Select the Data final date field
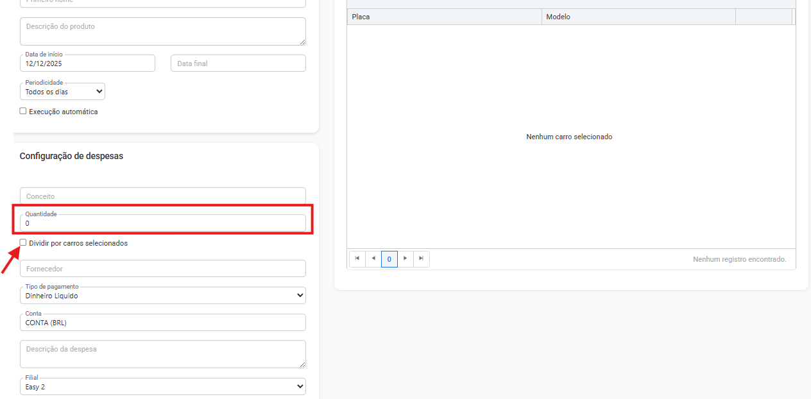Screen dimensions: 811x399 click(x=238, y=64)
